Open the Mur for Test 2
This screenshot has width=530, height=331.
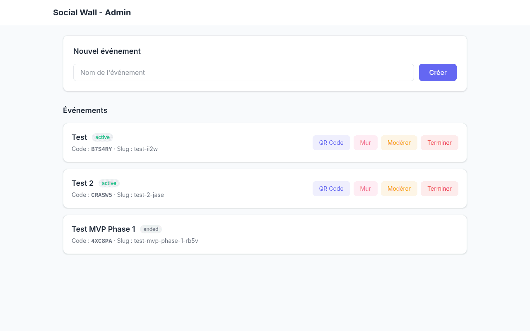[365, 189]
